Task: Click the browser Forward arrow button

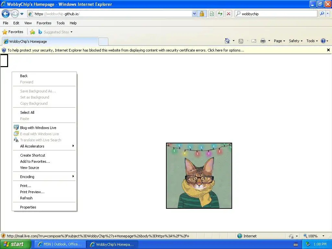Action: (x=15, y=14)
